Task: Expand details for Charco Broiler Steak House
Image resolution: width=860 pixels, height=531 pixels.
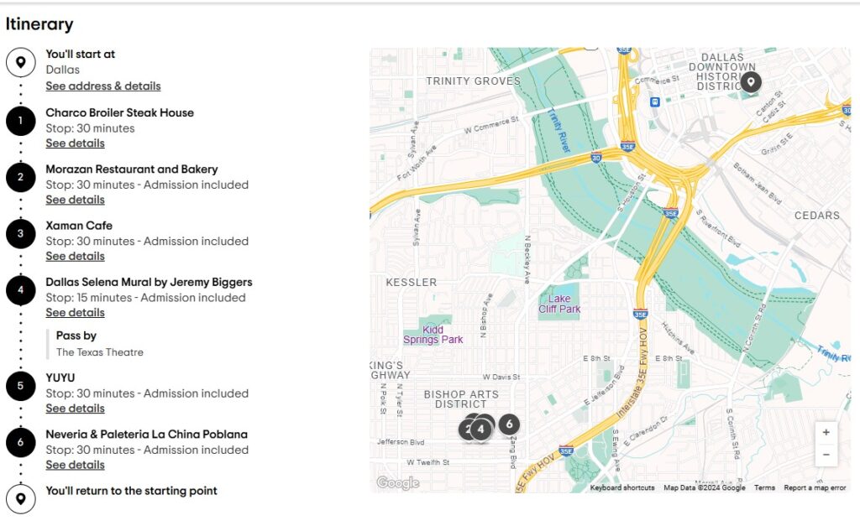Action: click(75, 143)
